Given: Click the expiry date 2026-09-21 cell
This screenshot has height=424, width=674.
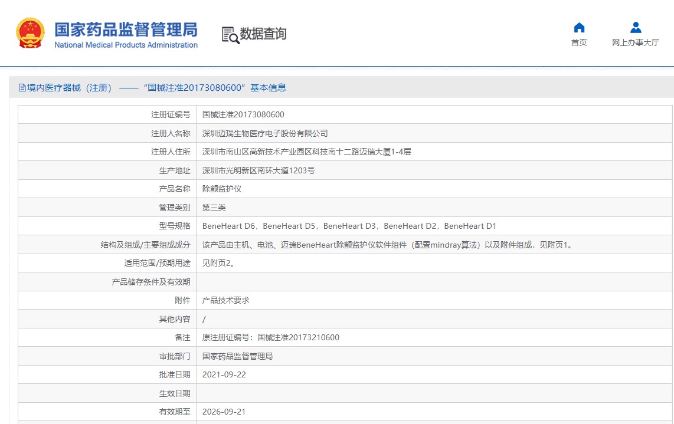Looking at the screenshot, I should tap(224, 412).
